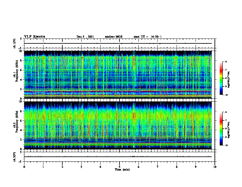
Task: Click the "-6" tick on ch.1 colorbar
Action: (x=226, y=62)
